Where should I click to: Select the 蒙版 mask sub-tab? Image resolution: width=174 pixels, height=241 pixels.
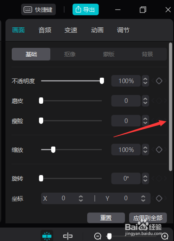109,54
